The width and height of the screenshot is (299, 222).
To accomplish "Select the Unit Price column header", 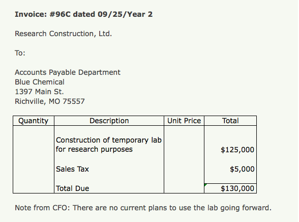I will [184, 121].
